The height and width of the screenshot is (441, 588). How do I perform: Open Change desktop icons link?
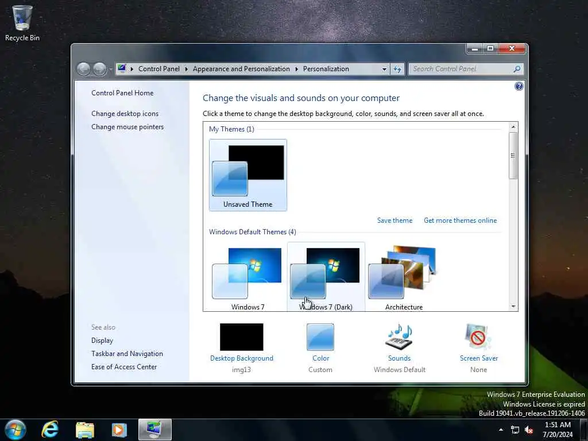[125, 114]
